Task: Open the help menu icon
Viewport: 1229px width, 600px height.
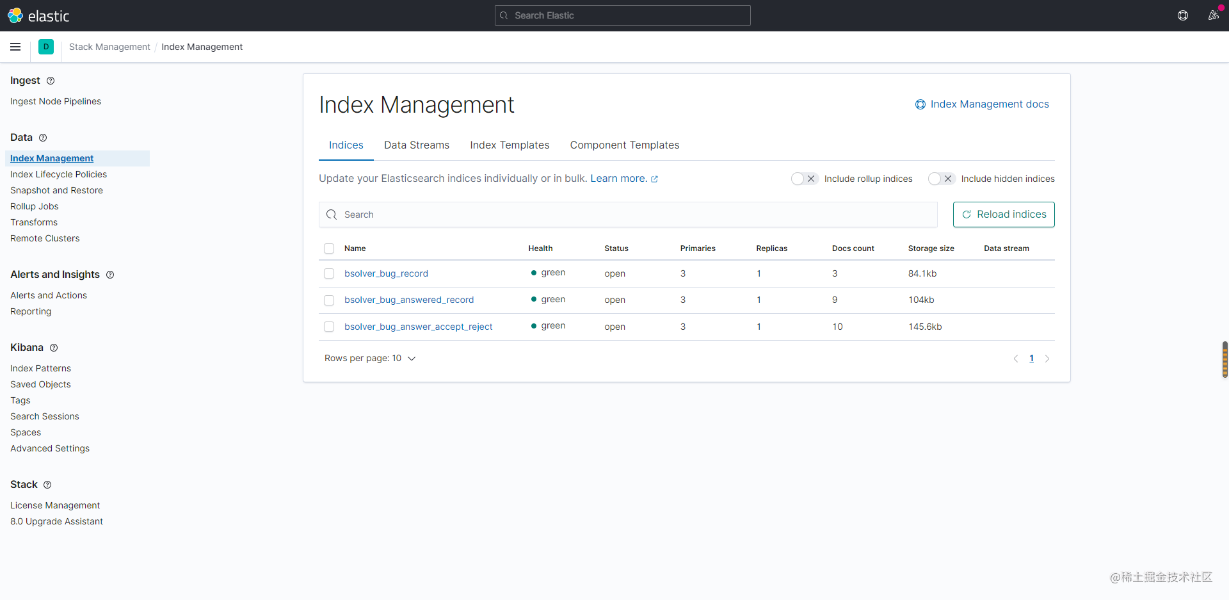Action: tap(1183, 15)
